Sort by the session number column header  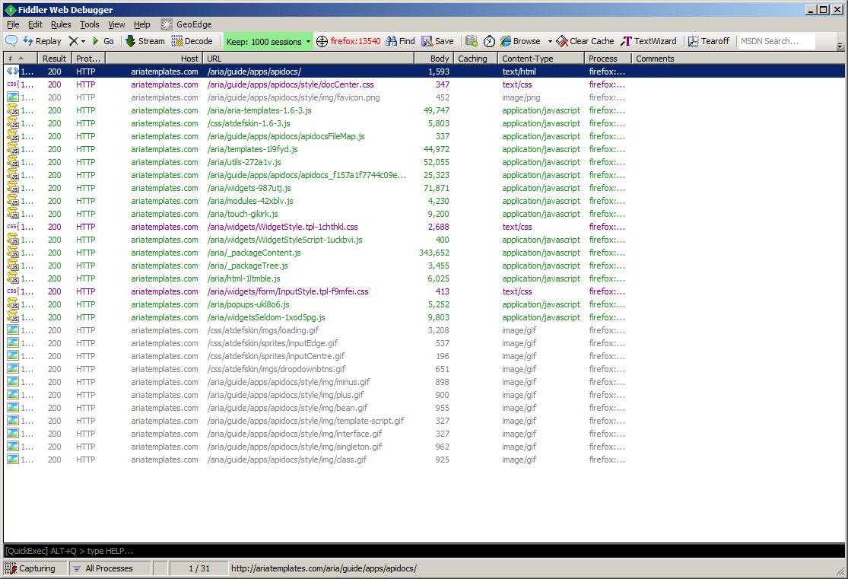pyautogui.click(x=20, y=59)
